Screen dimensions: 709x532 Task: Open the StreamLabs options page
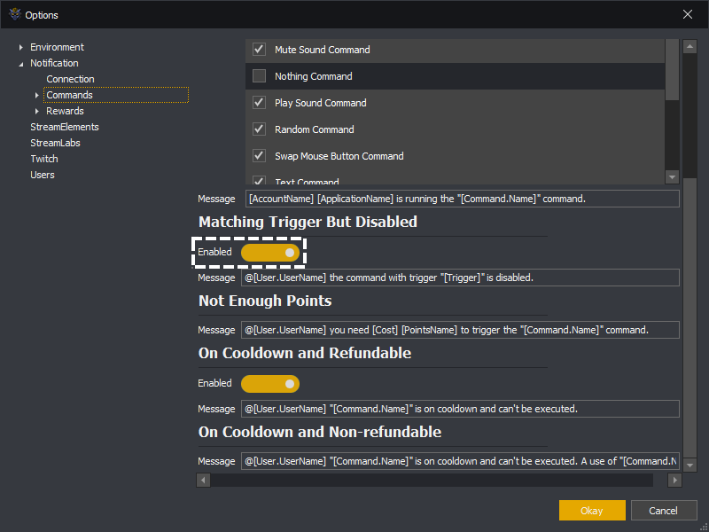click(55, 143)
